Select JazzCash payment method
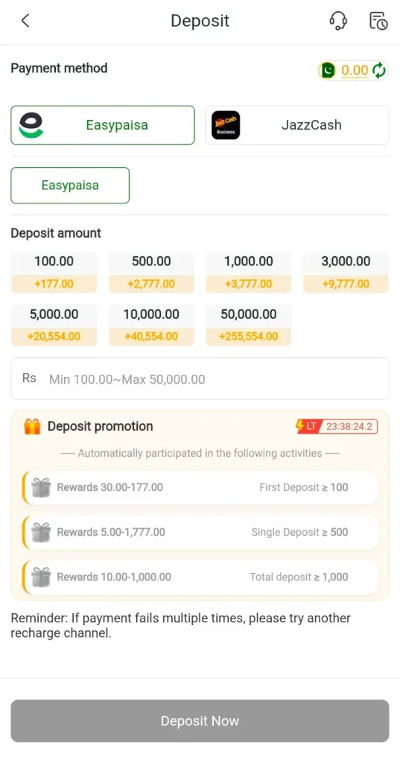 click(x=297, y=125)
